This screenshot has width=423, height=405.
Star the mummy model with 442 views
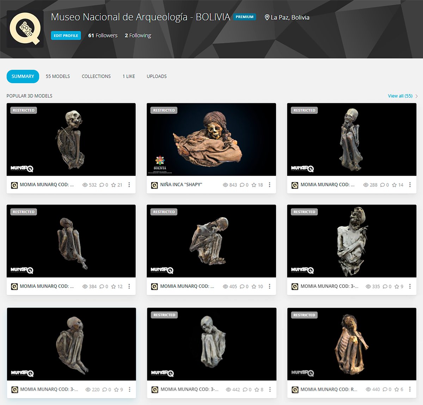coord(257,389)
